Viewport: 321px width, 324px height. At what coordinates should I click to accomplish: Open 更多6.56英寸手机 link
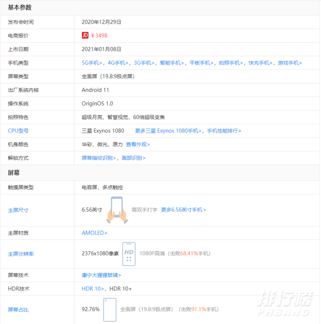[184, 210]
